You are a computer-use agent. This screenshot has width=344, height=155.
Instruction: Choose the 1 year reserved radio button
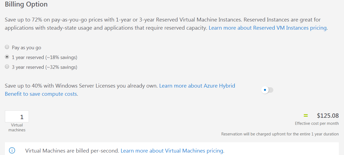tap(7, 57)
